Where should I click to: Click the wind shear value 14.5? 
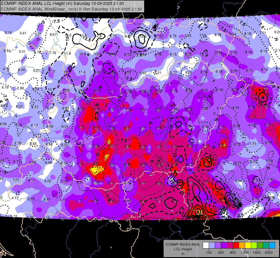[x=191, y=182]
